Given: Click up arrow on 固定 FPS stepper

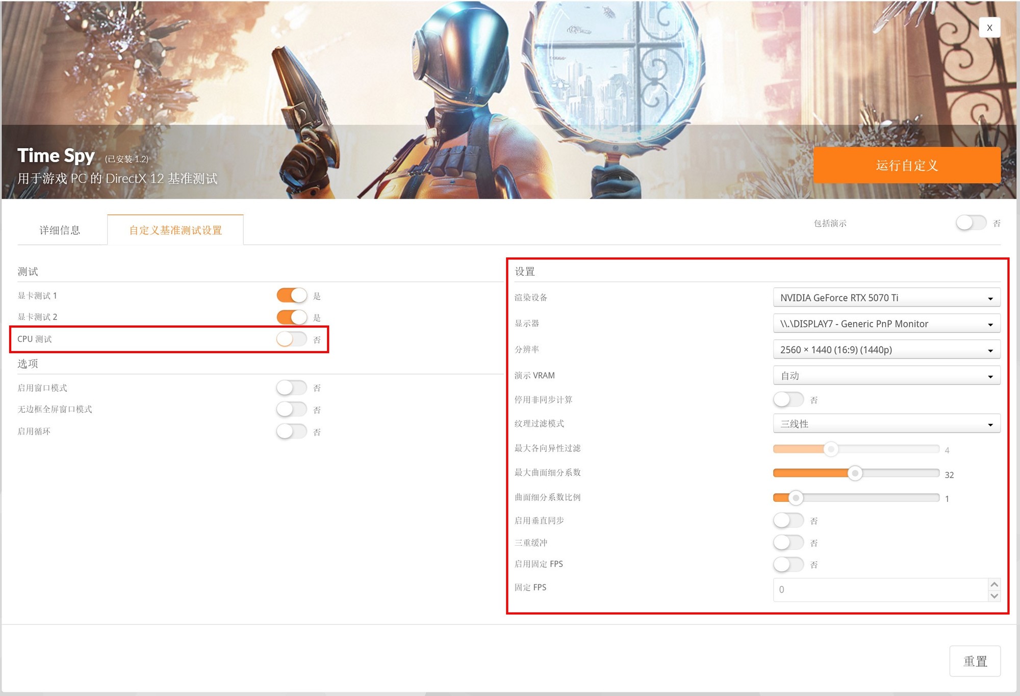Looking at the screenshot, I should [994, 584].
